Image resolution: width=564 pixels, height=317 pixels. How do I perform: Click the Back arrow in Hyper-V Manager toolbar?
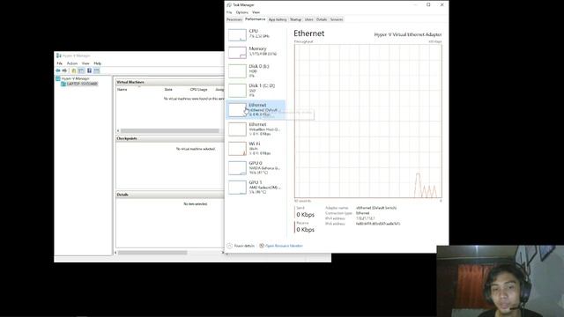[58, 70]
